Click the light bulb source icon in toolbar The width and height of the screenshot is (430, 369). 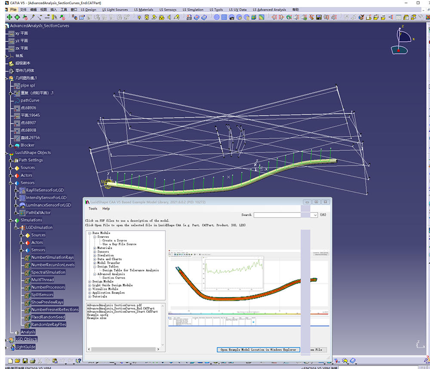coord(139,17)
